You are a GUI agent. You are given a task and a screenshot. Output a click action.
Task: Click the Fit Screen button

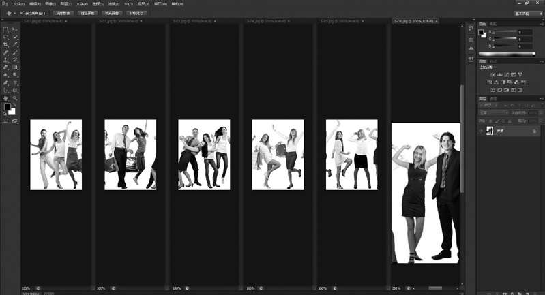pyautogui.click(x=87, y=13)
